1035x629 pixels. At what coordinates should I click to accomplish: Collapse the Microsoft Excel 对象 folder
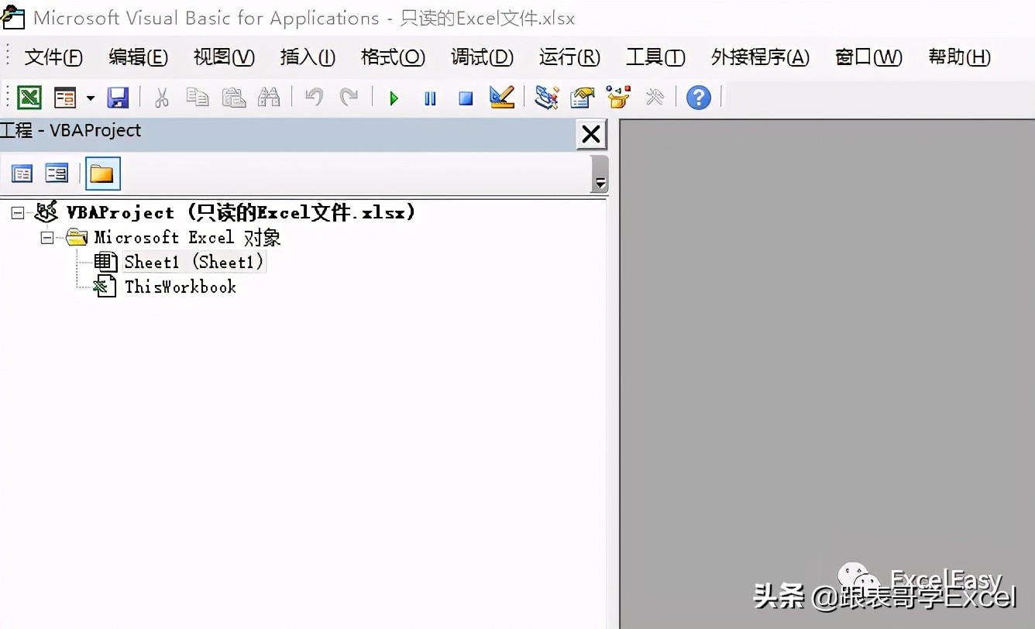[x=47, y=238]
